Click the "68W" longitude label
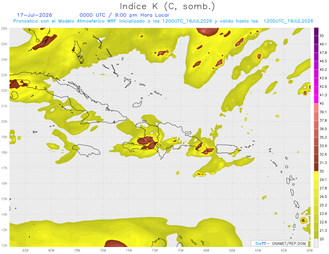This screenshot has width=329, height=254. [x=206, y=250]
